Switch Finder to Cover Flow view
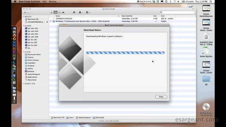The height and width of the screenshot is (127, 226). click(x=63, y=12)
